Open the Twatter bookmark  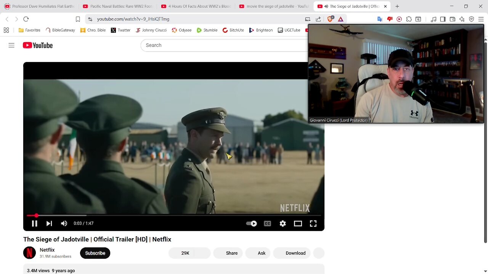[x=120, y=30]
